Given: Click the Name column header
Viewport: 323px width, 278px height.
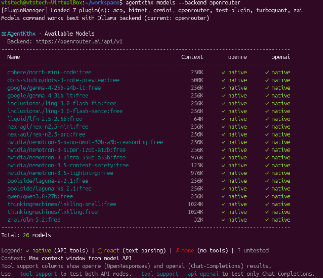Looking at the screenshot, I should coord(14,57).
